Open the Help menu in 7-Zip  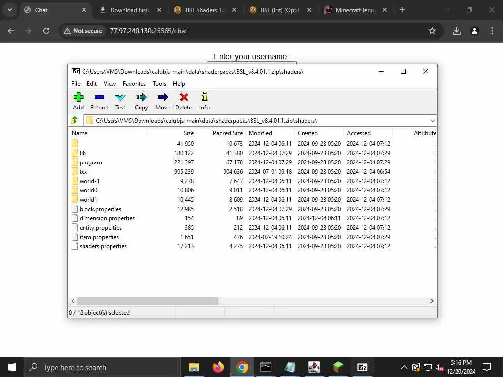coord(179,83)
